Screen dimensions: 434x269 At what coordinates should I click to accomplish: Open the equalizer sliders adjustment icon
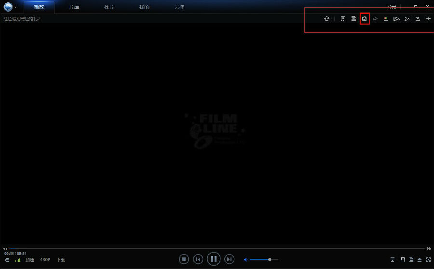click(x=375, y=18)
